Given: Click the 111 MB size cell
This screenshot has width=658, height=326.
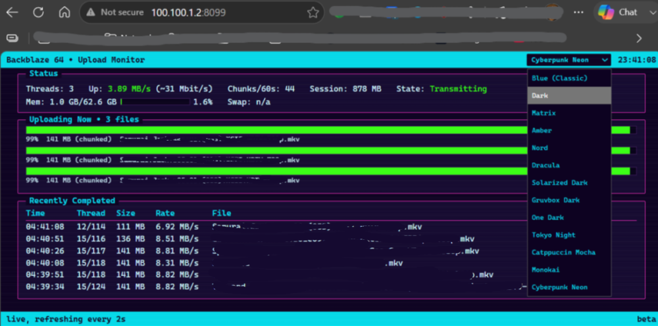Looking at the screenshot, I should (130, 227).
